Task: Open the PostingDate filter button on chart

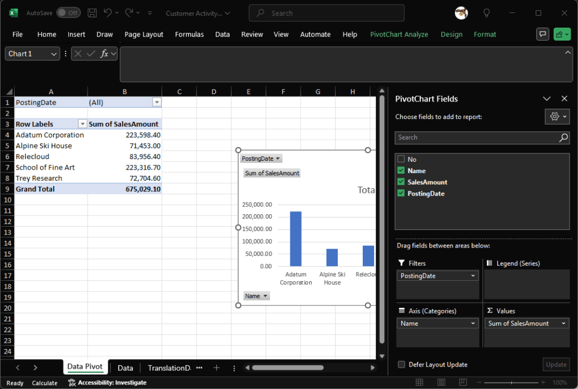Action: point(261,159)
